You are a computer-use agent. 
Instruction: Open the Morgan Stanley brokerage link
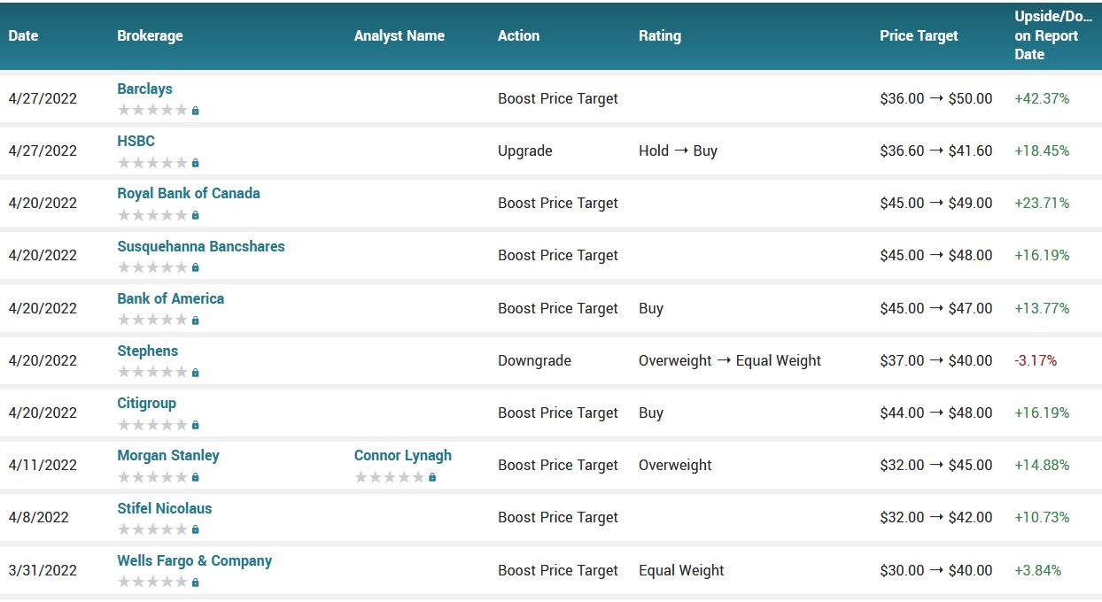[167, 455]
